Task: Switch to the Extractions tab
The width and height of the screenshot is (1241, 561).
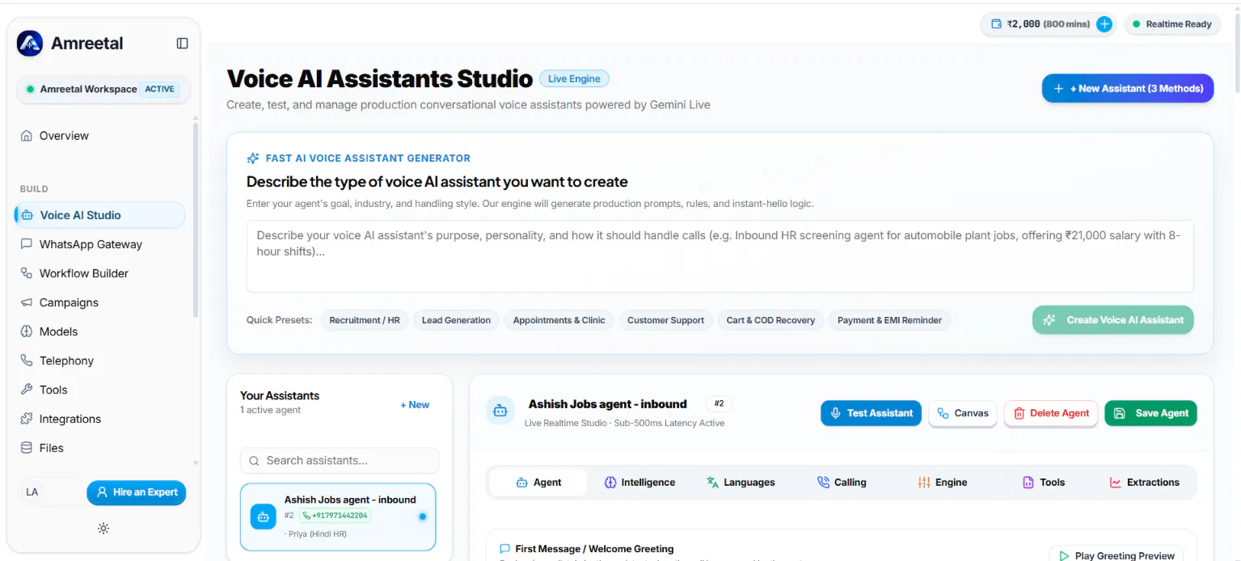Action: coord(1145,483)
